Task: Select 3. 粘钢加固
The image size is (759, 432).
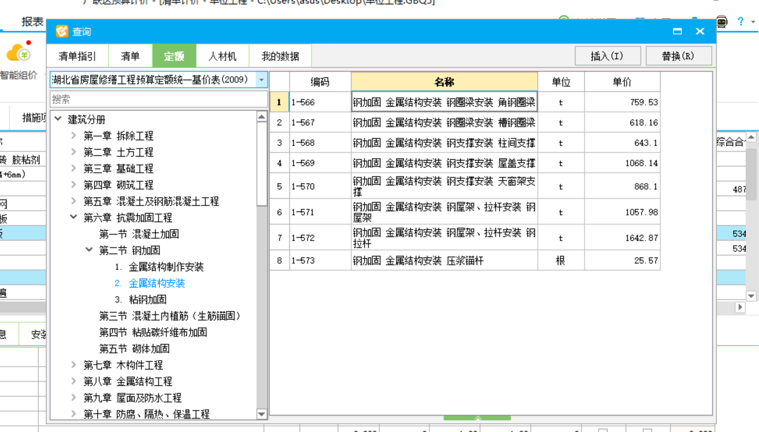Action: pyautogui.click(x=140, y=299)
